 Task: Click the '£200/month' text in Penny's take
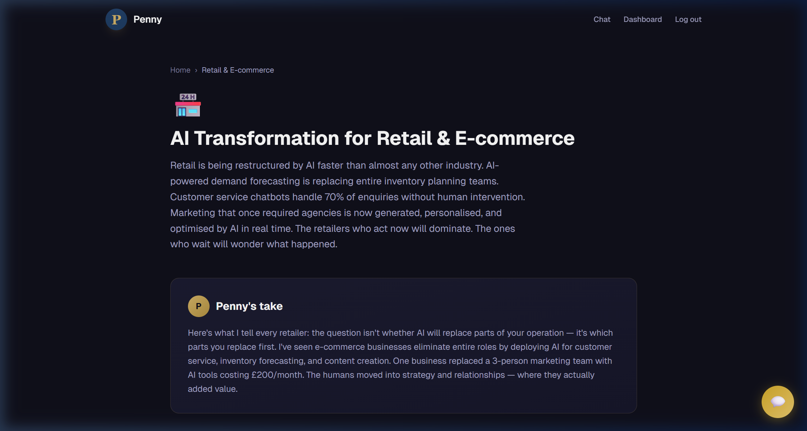point(276,375)
